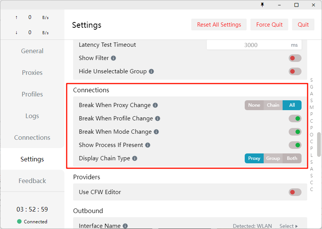Open the Interface Name Select dropdown
Image resolution: width=322 pixels, height=229 pixels.
[289, 226]
